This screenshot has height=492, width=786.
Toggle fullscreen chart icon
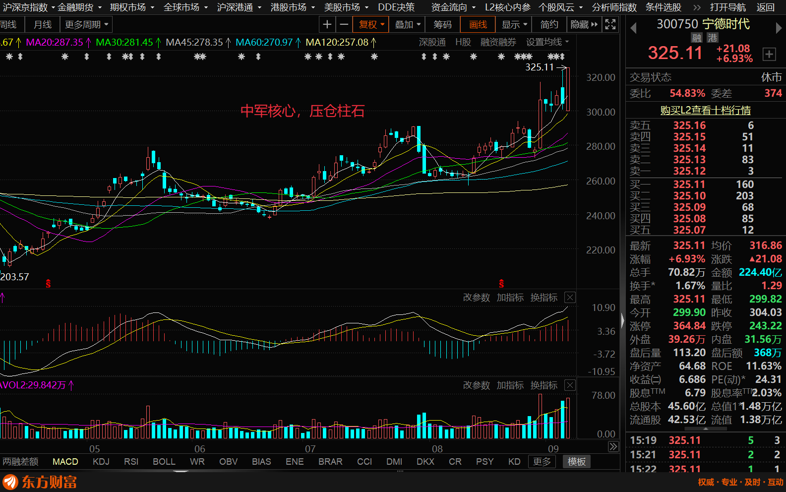pyautogui.click(x=610, y=24)
